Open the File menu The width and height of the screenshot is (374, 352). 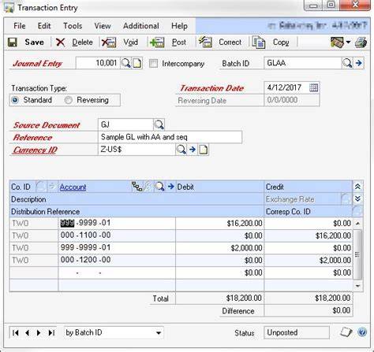tap(20, 26)
